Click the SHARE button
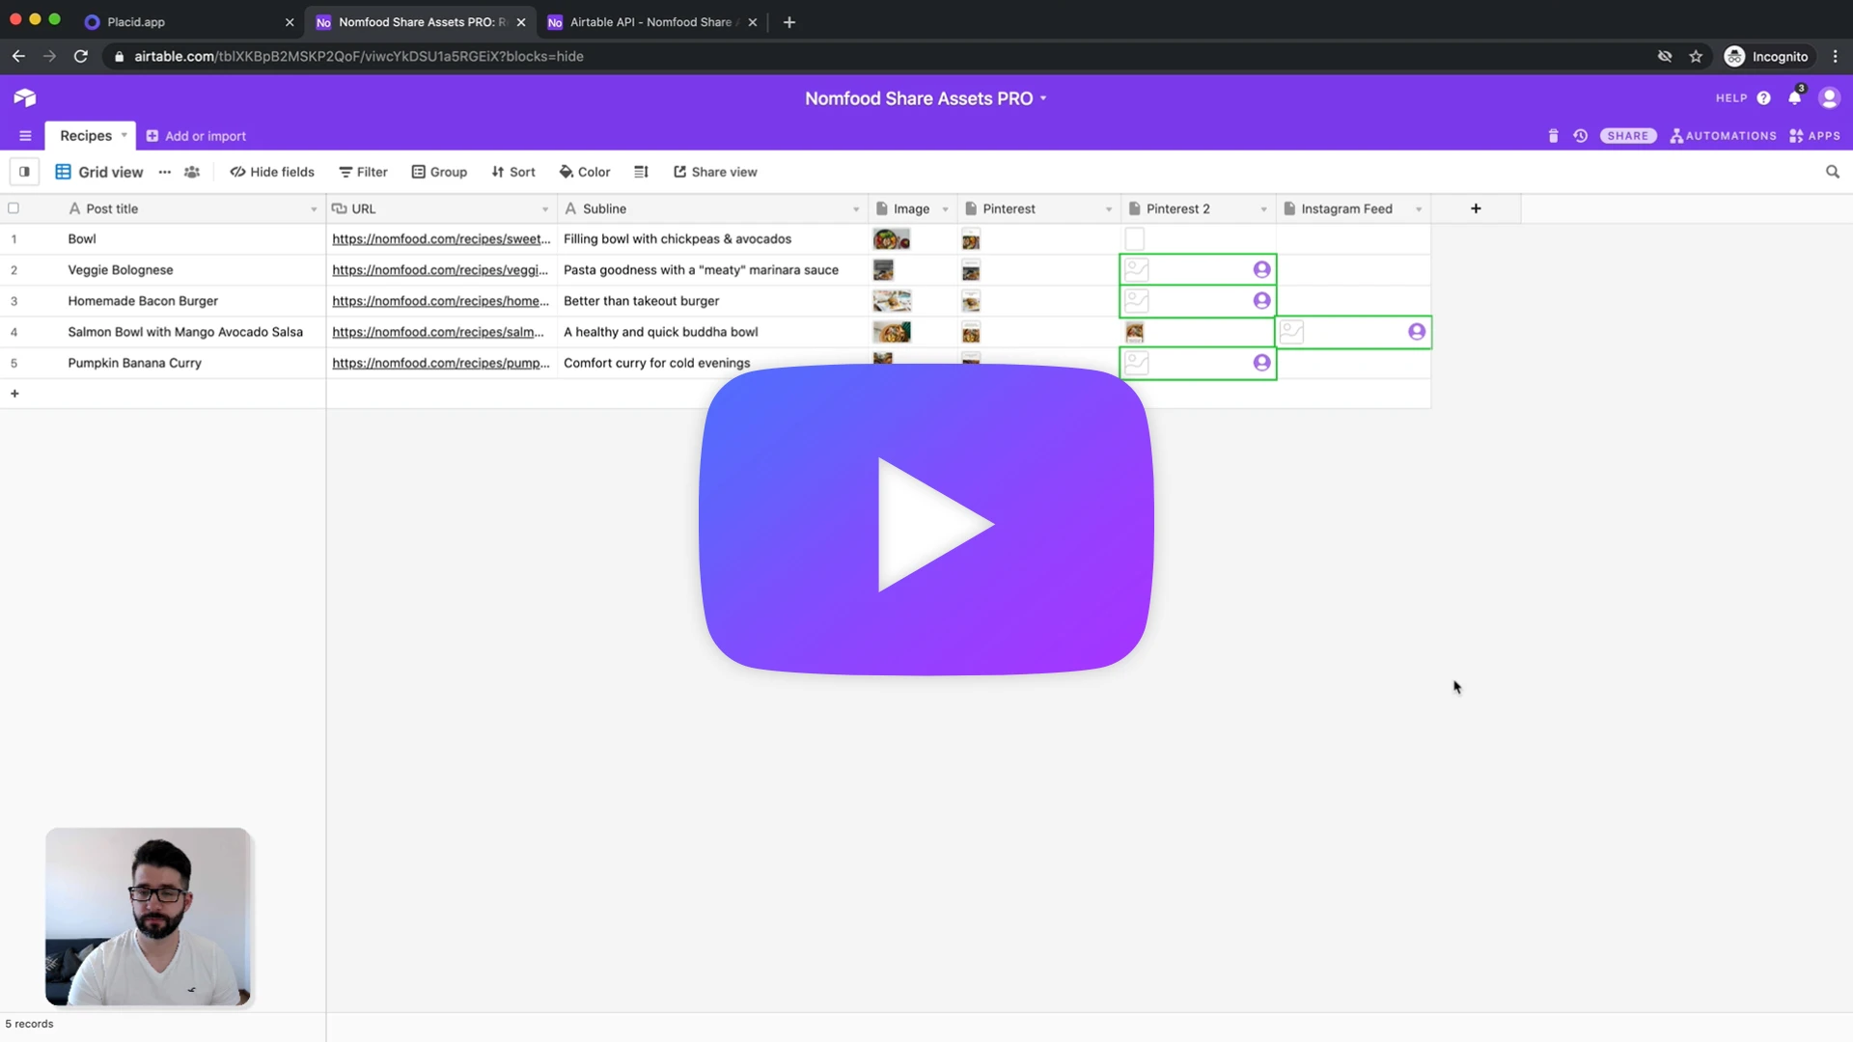The image size is (1853, 1042). [1628, 136]
